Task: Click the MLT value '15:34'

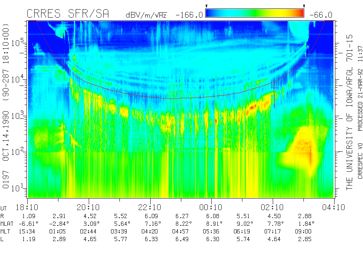Action: tap(27, 232)
